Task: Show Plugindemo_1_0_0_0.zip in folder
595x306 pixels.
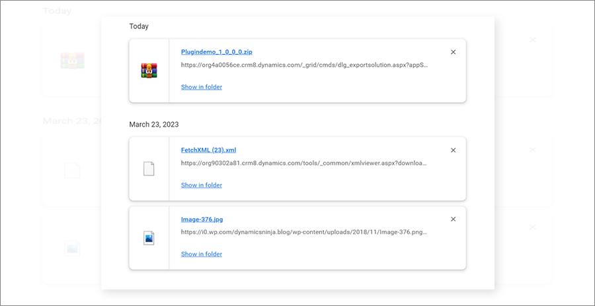Action: pyautogui.click(x=202, y=87)
